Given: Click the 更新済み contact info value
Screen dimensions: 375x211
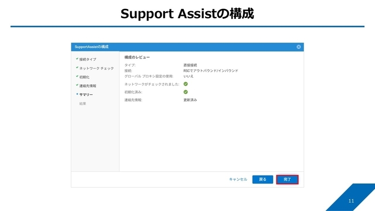Looking at the screenshot, I should coord(190,100).
